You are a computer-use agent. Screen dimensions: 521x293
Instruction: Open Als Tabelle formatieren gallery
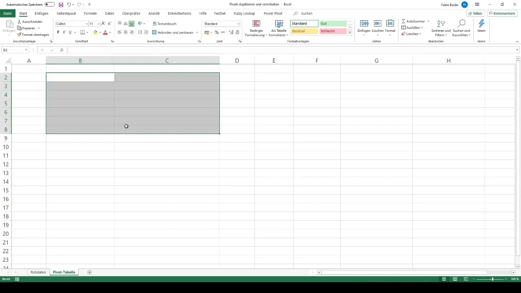[x=279, y=28]
